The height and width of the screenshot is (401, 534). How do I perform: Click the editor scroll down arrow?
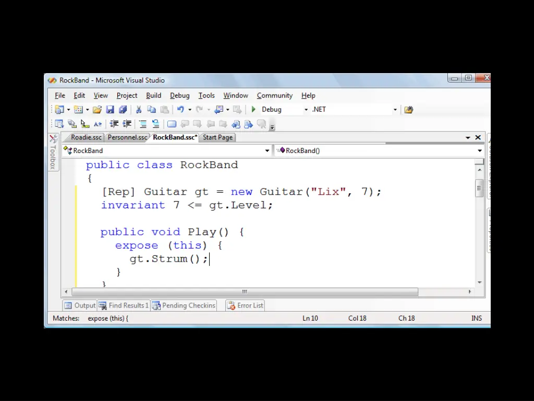480,282
